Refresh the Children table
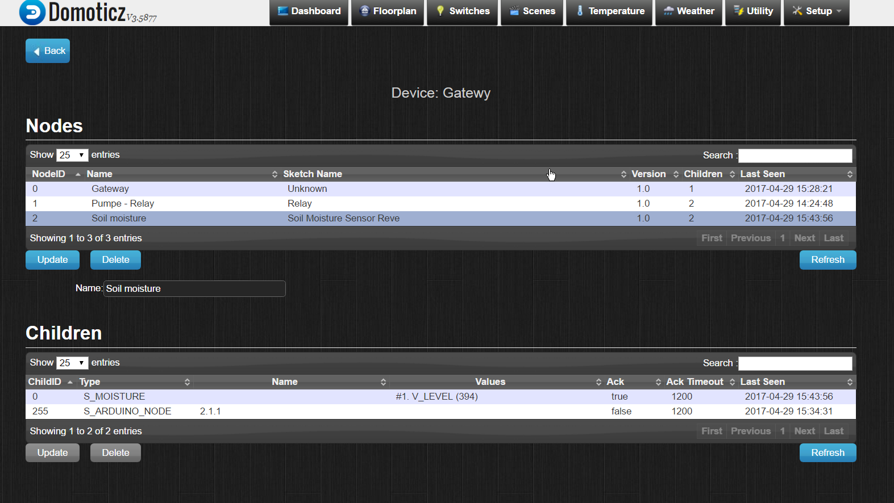The image size is (894, 503). [x=828, y=453]
